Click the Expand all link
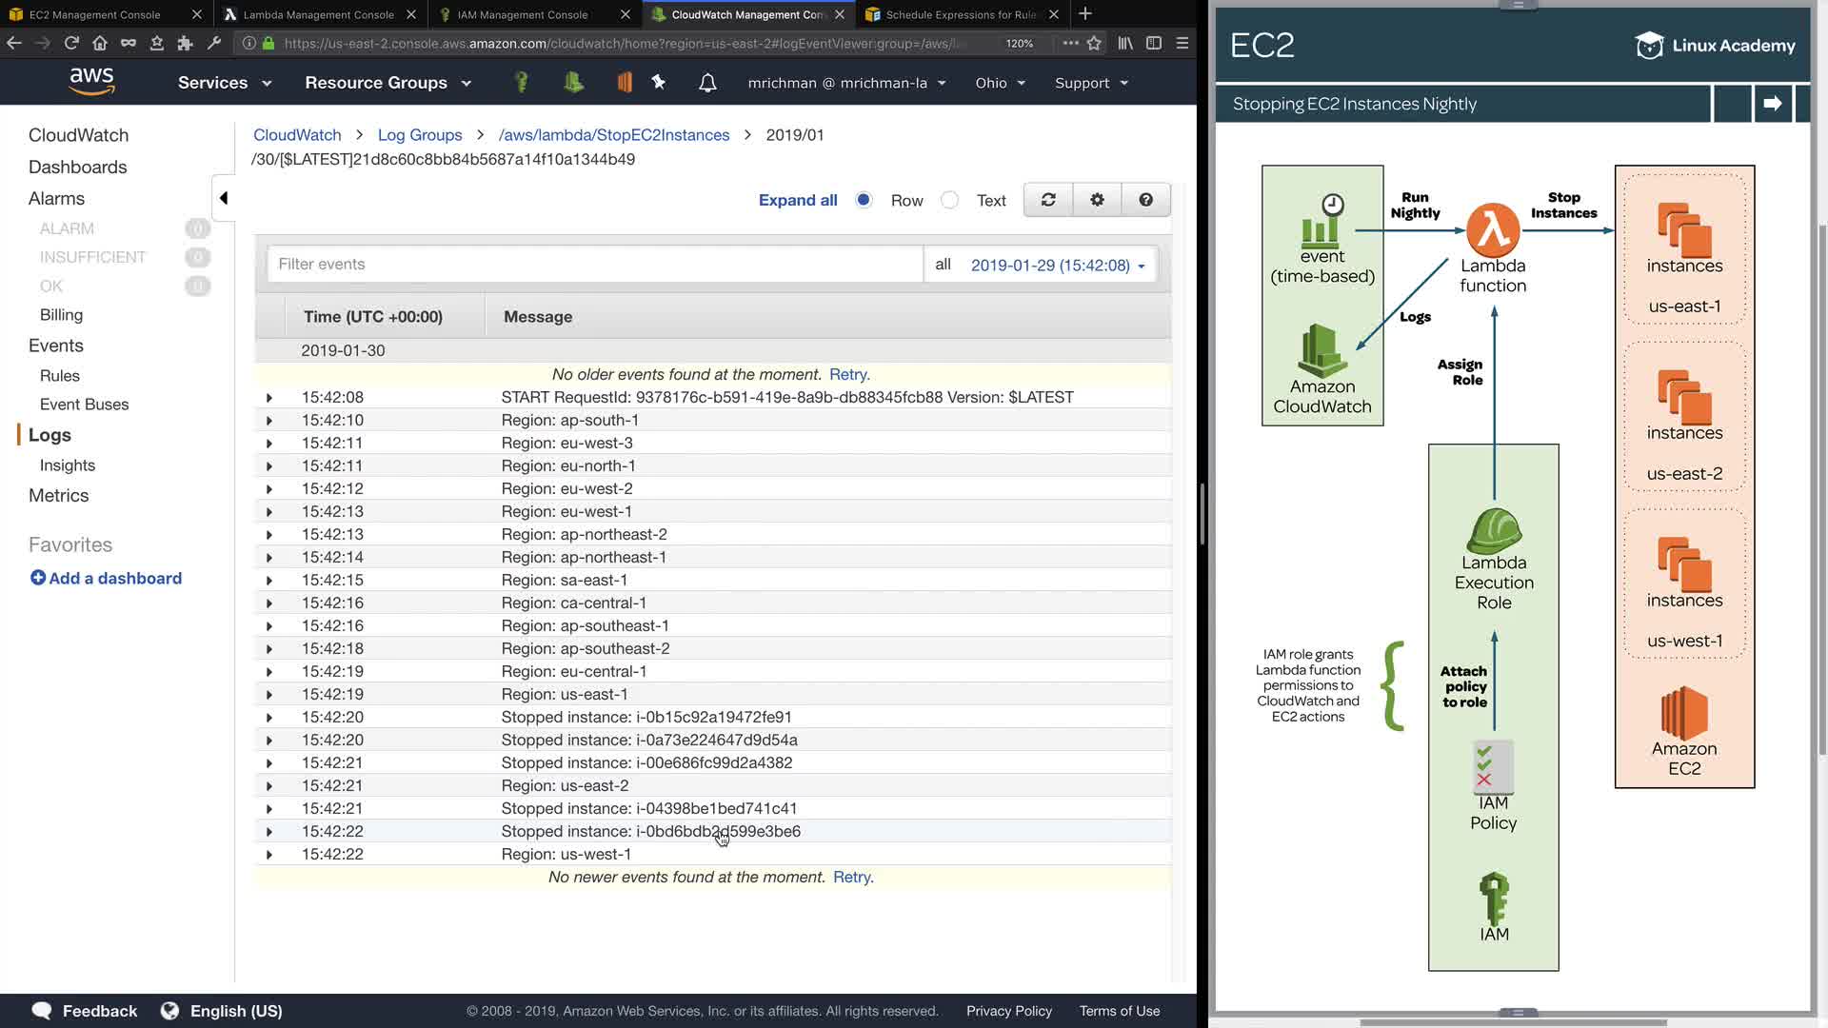 pyautogui.click(x=797, y=200)
